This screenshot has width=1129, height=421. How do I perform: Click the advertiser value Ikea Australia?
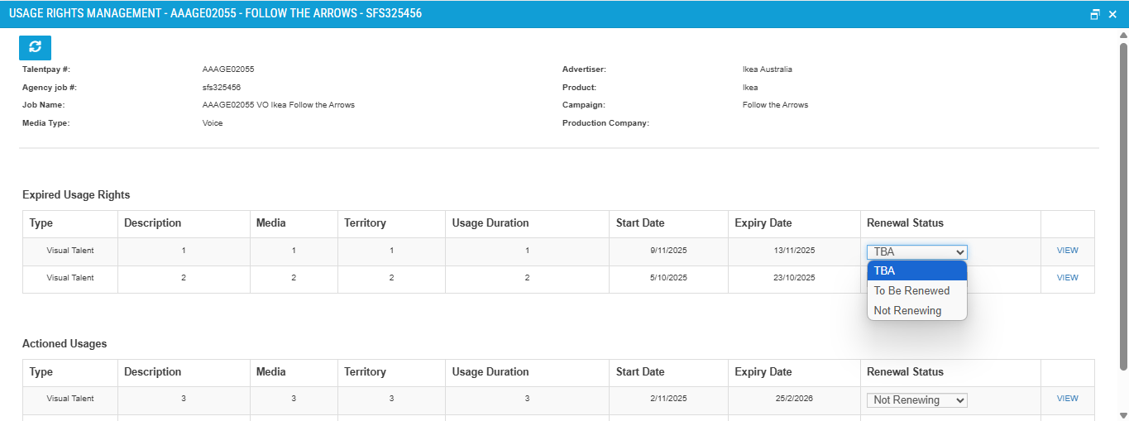point(767,69)
